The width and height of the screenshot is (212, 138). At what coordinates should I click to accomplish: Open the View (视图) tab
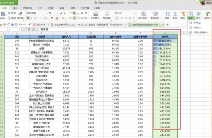pos(73,8)
